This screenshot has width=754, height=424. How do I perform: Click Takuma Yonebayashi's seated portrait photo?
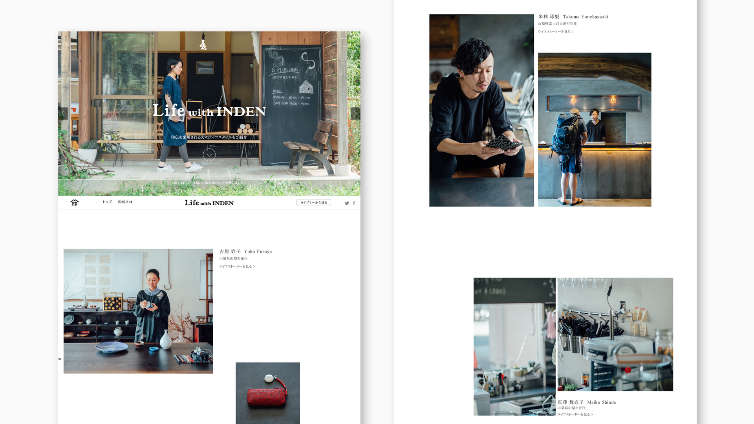(x=481, y=110)
